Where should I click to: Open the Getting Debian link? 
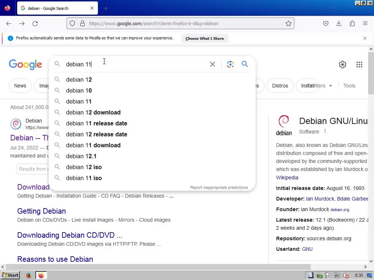click(x=42, y=211)
